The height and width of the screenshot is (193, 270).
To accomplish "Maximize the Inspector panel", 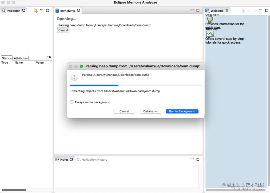I will click(47, 10).
